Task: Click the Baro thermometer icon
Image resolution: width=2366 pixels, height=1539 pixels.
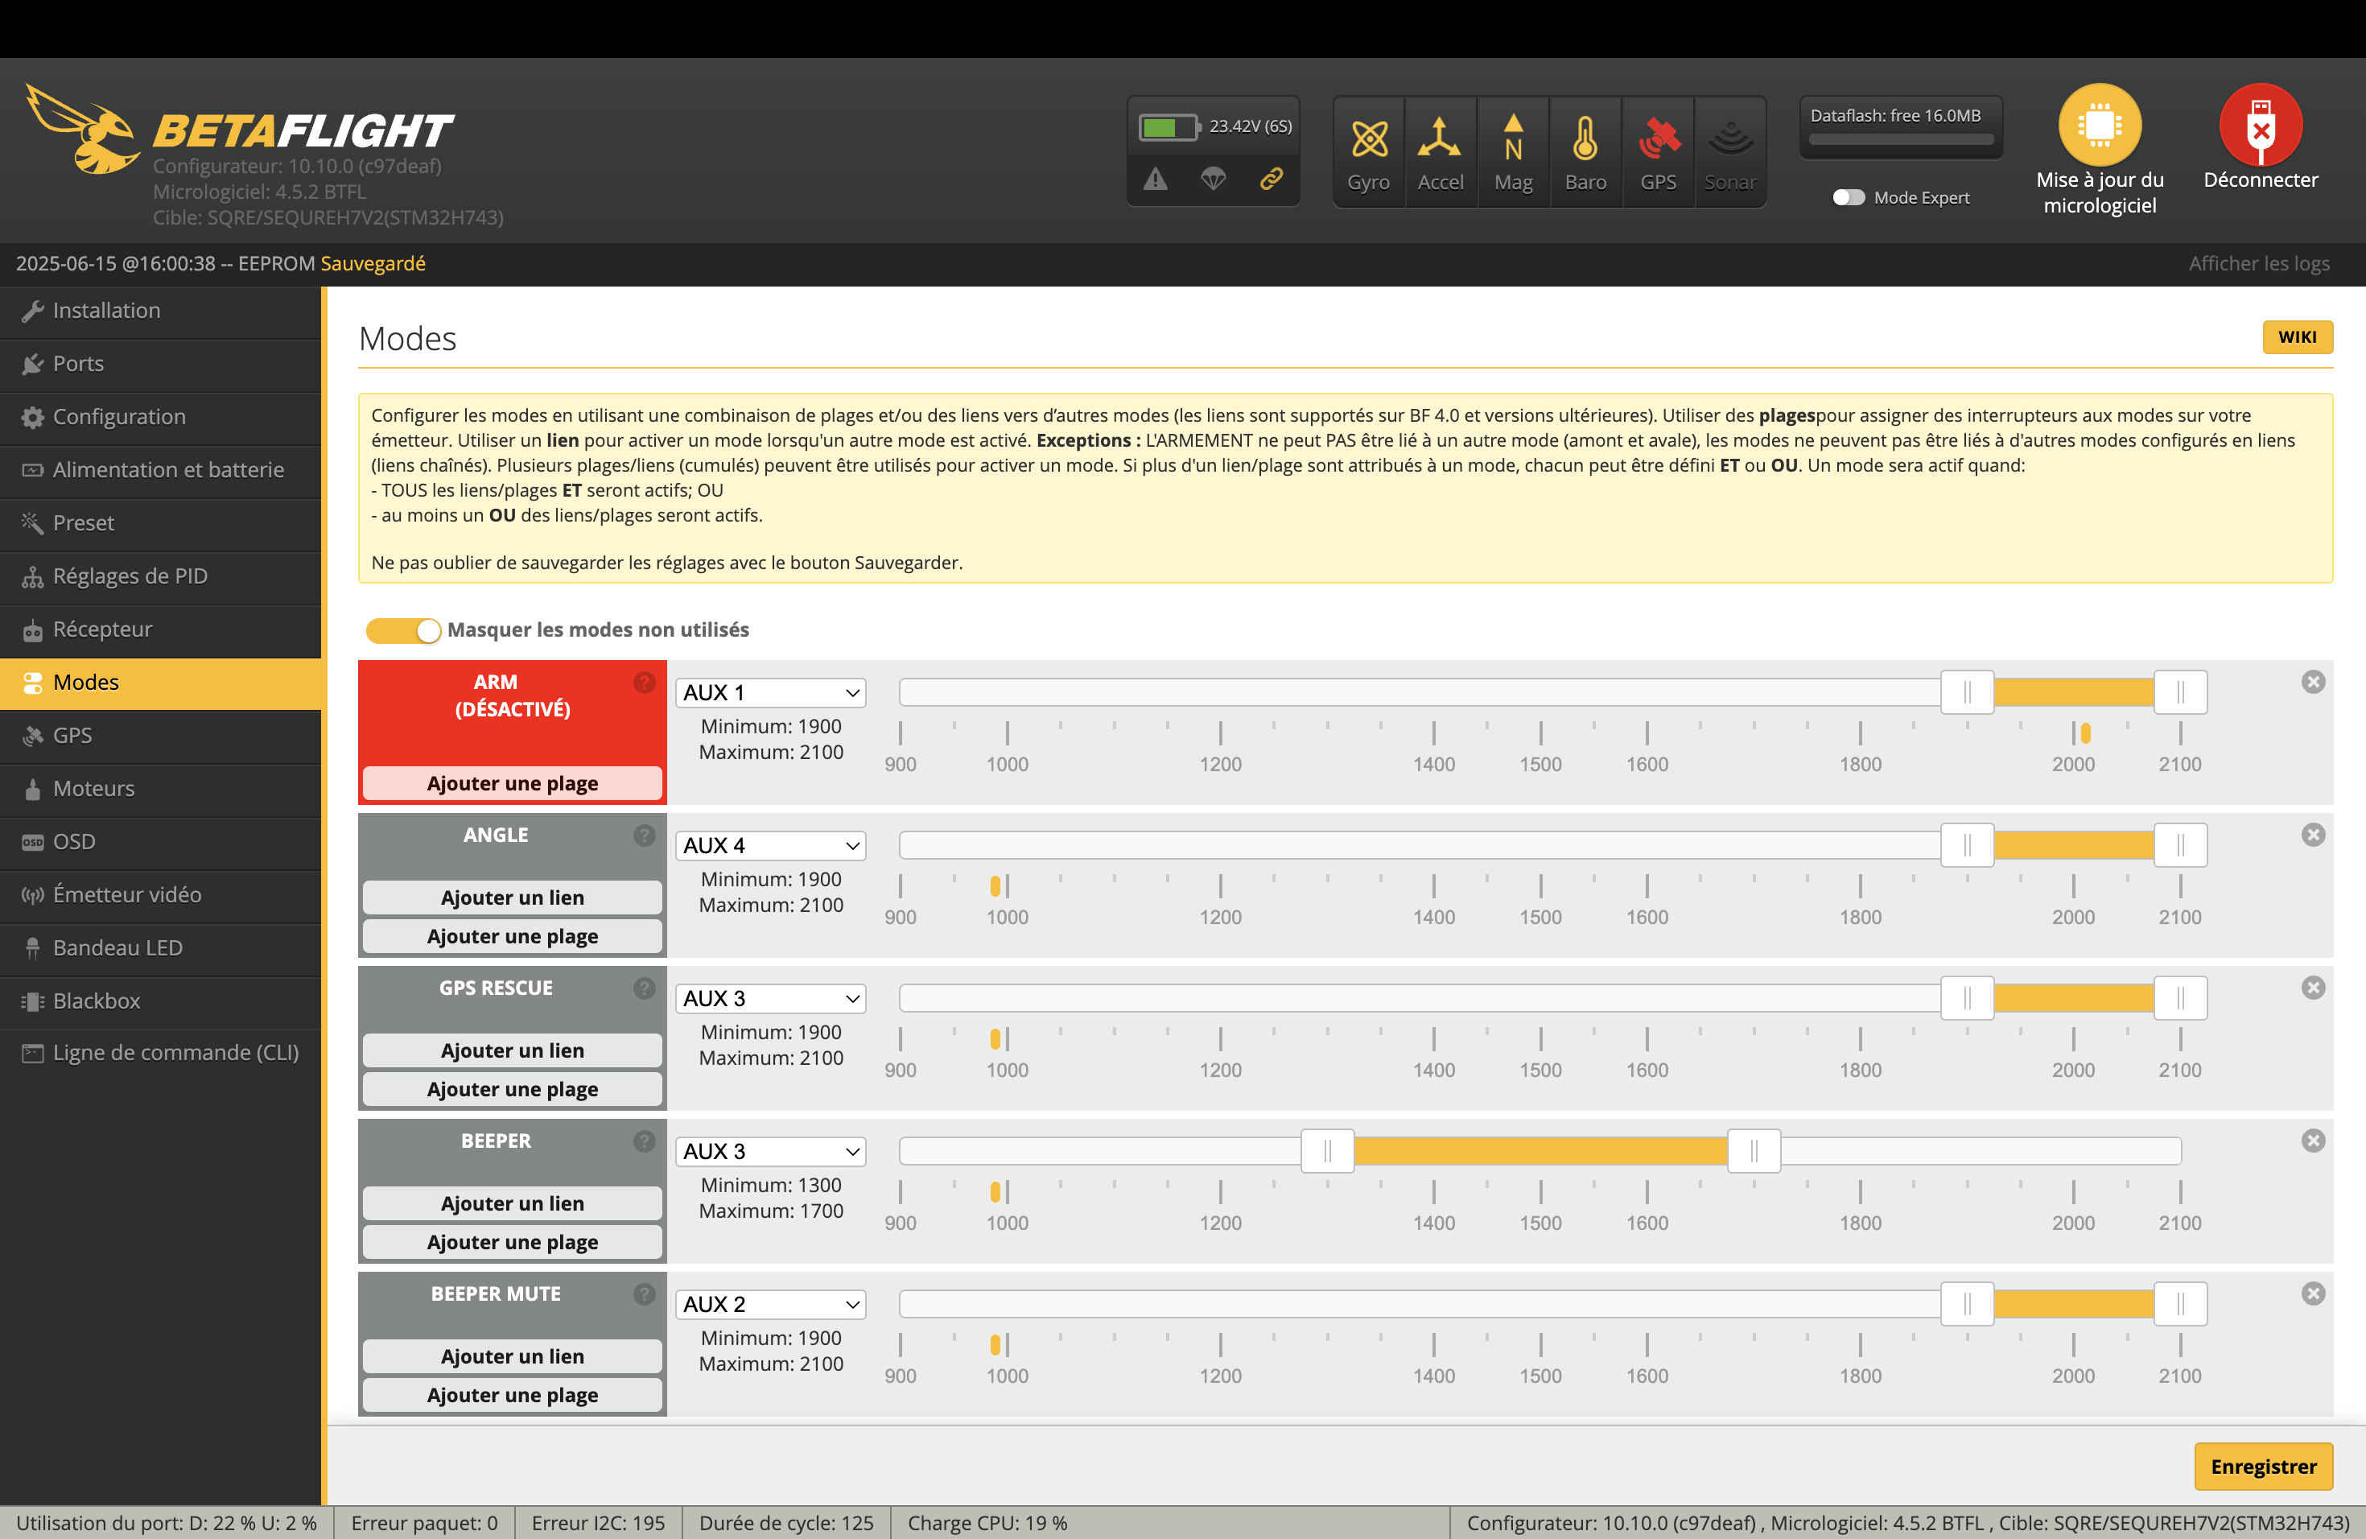Action: pyautogui.click(x=1585, y=139)
